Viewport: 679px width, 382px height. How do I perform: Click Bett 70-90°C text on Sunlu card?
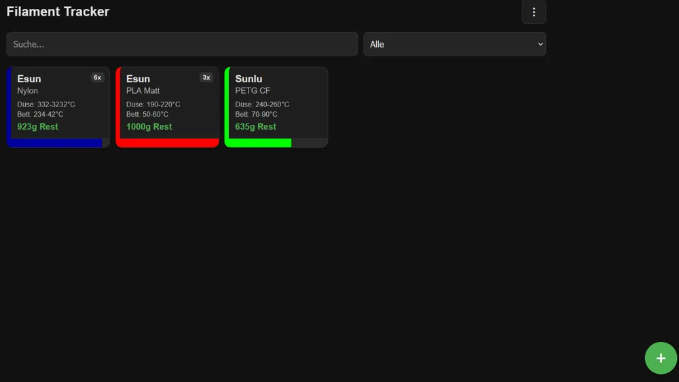click(x=256, y=115)
